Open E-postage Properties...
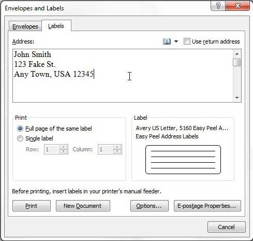This screenshot has width=253, height=241. tap(207, 206)
